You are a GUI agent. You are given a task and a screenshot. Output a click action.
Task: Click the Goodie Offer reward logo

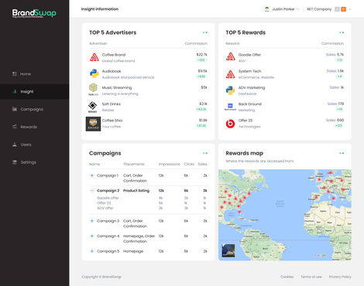[230, 57]
